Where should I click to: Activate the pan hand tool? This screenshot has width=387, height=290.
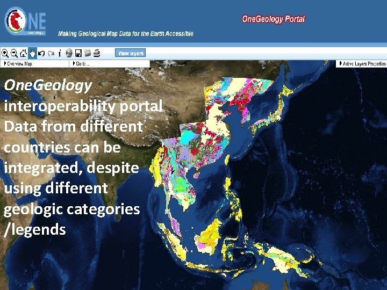coord(32,53)
